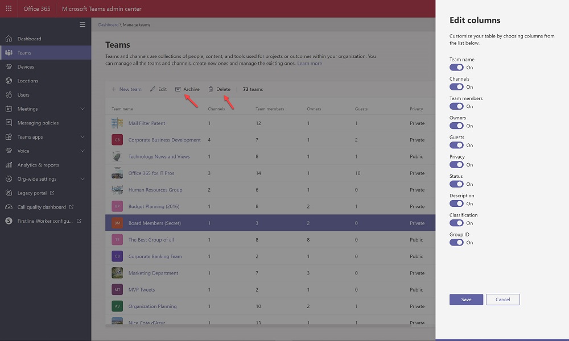Turn off the Channels column toggle
569x341 pixels.
pyautogui.click(x=456, y=87)
